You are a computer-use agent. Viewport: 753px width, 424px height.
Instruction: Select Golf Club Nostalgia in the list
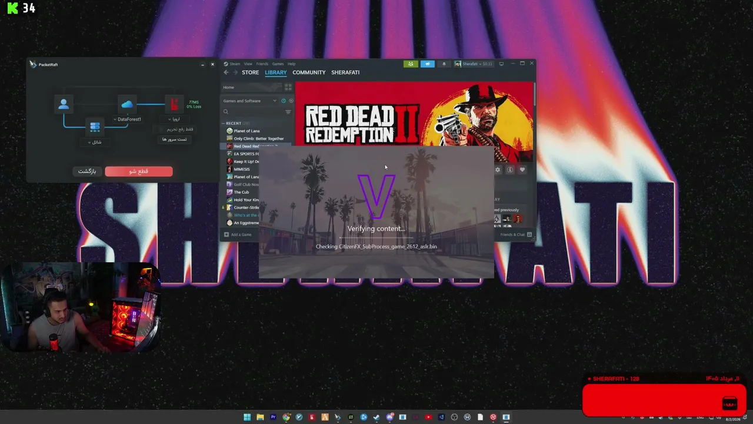242,184
